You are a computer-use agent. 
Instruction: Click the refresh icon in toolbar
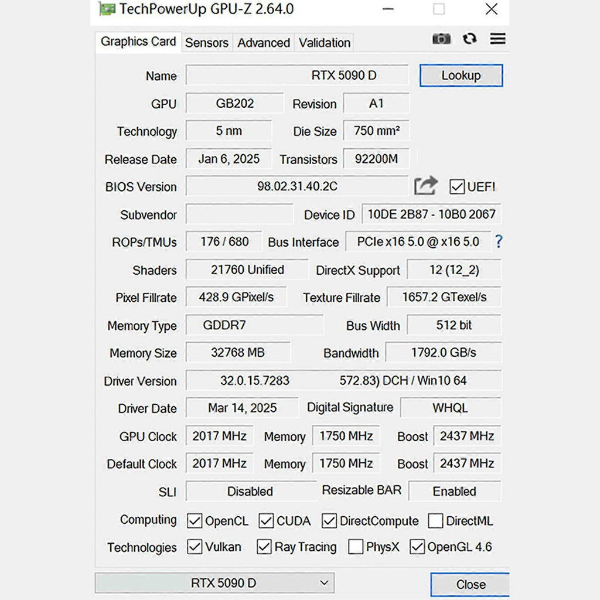469,39
